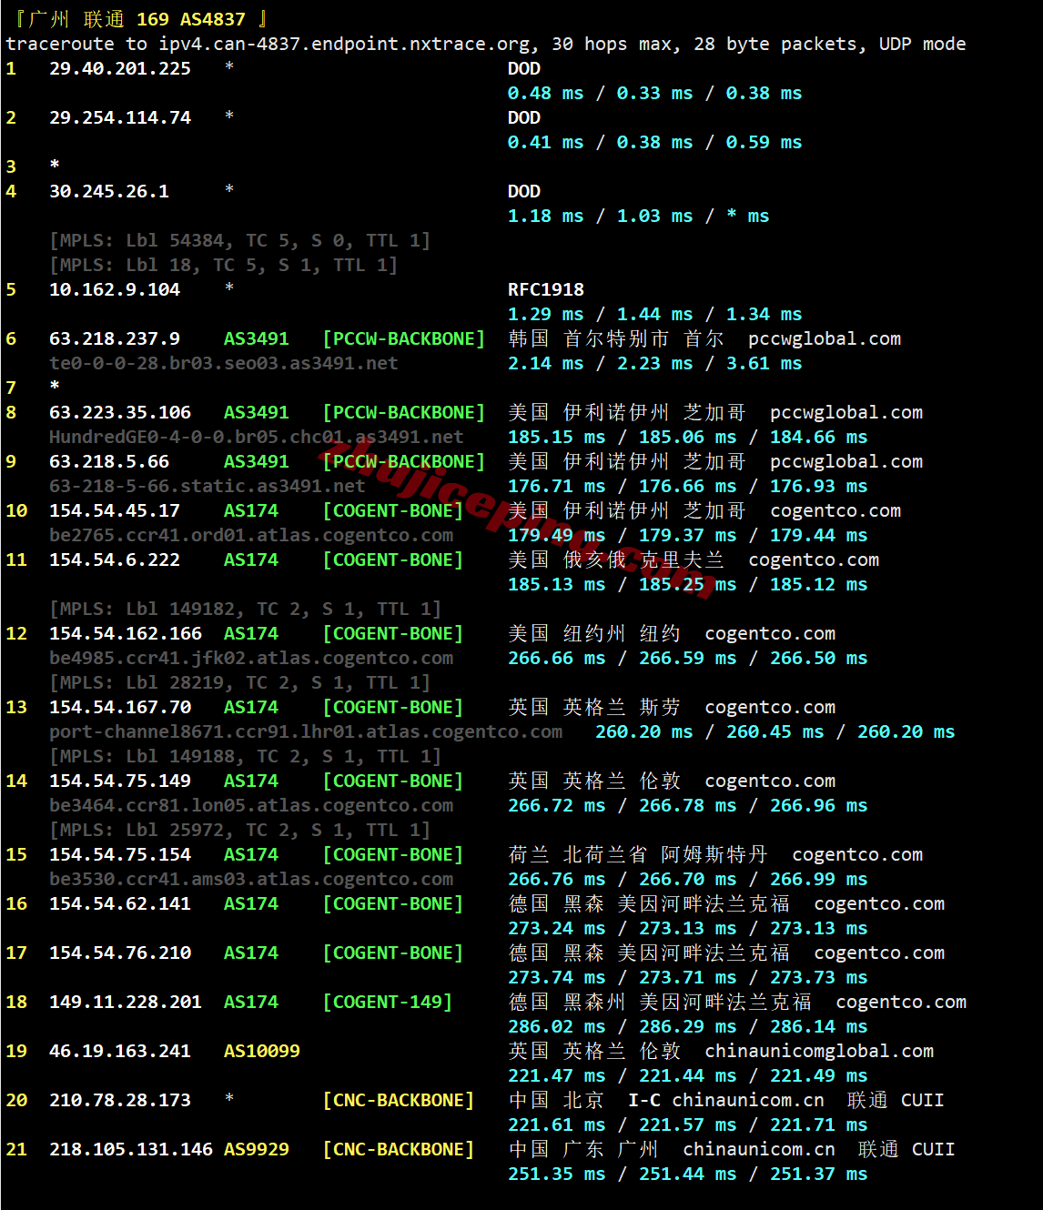
Task: Click hostname 63-218-5-66.static.as3491.net
Action: click(207, 486)
